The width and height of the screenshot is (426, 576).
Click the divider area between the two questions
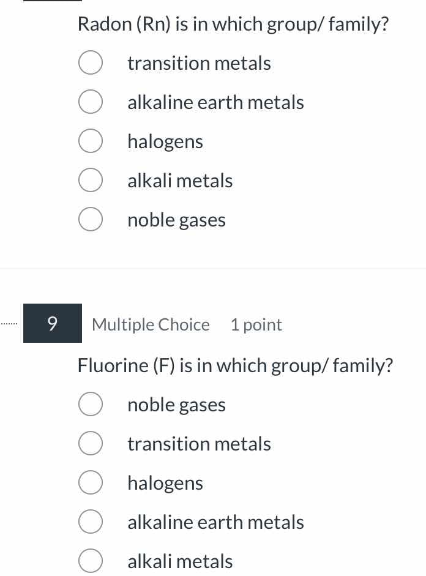(x=213, y=268)
